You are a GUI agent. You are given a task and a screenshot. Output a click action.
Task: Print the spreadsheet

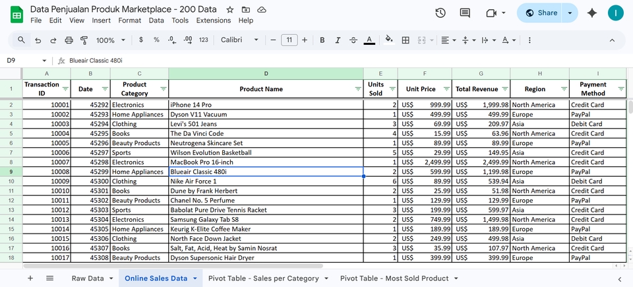pyautogui.click(x=69, y=40)
